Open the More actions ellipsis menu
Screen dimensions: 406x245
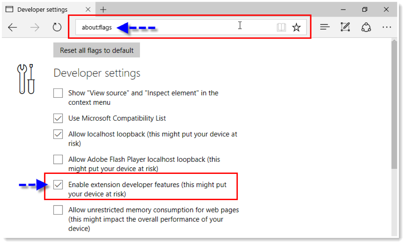[386, 27]
